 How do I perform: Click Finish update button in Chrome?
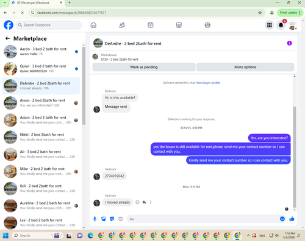tap(290, 13)
